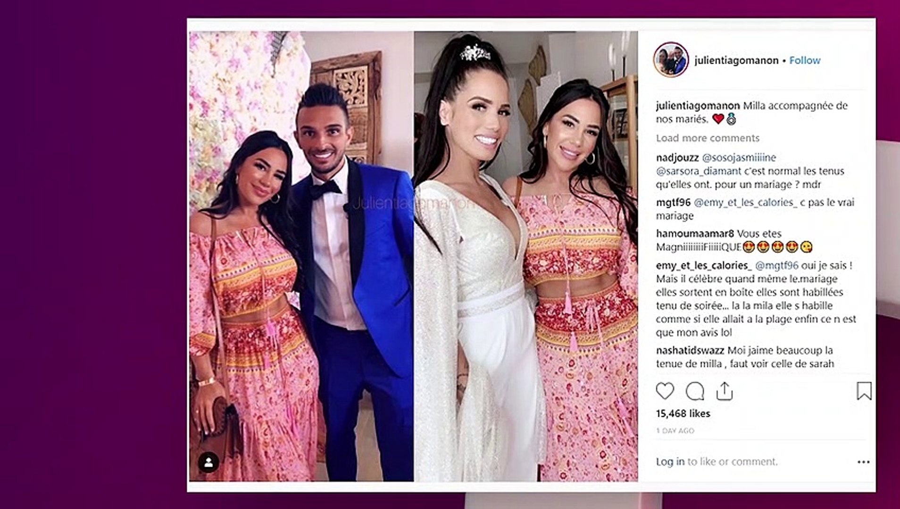Open the comment bubble icon
900x509 pixels.
(695, 391)
